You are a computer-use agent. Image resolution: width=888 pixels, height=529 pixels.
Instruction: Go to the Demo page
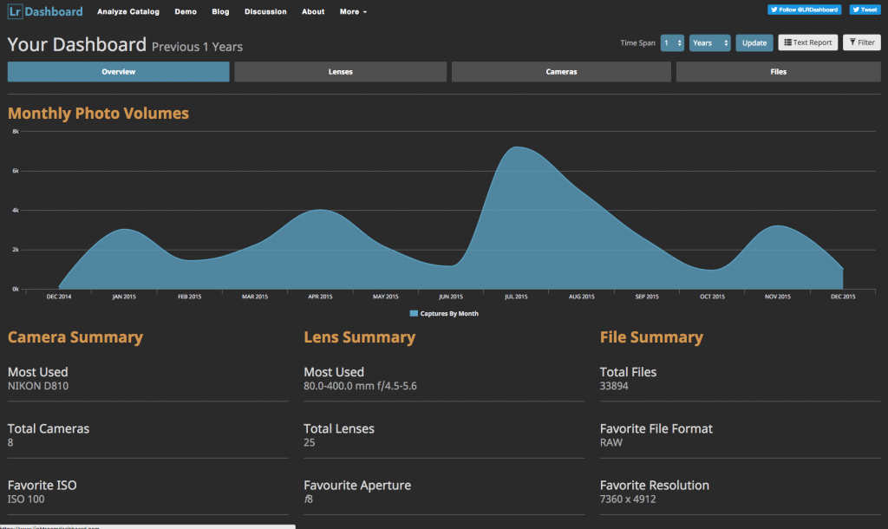point(186,12)
